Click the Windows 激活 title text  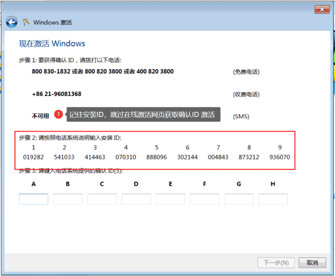point(52,22)
